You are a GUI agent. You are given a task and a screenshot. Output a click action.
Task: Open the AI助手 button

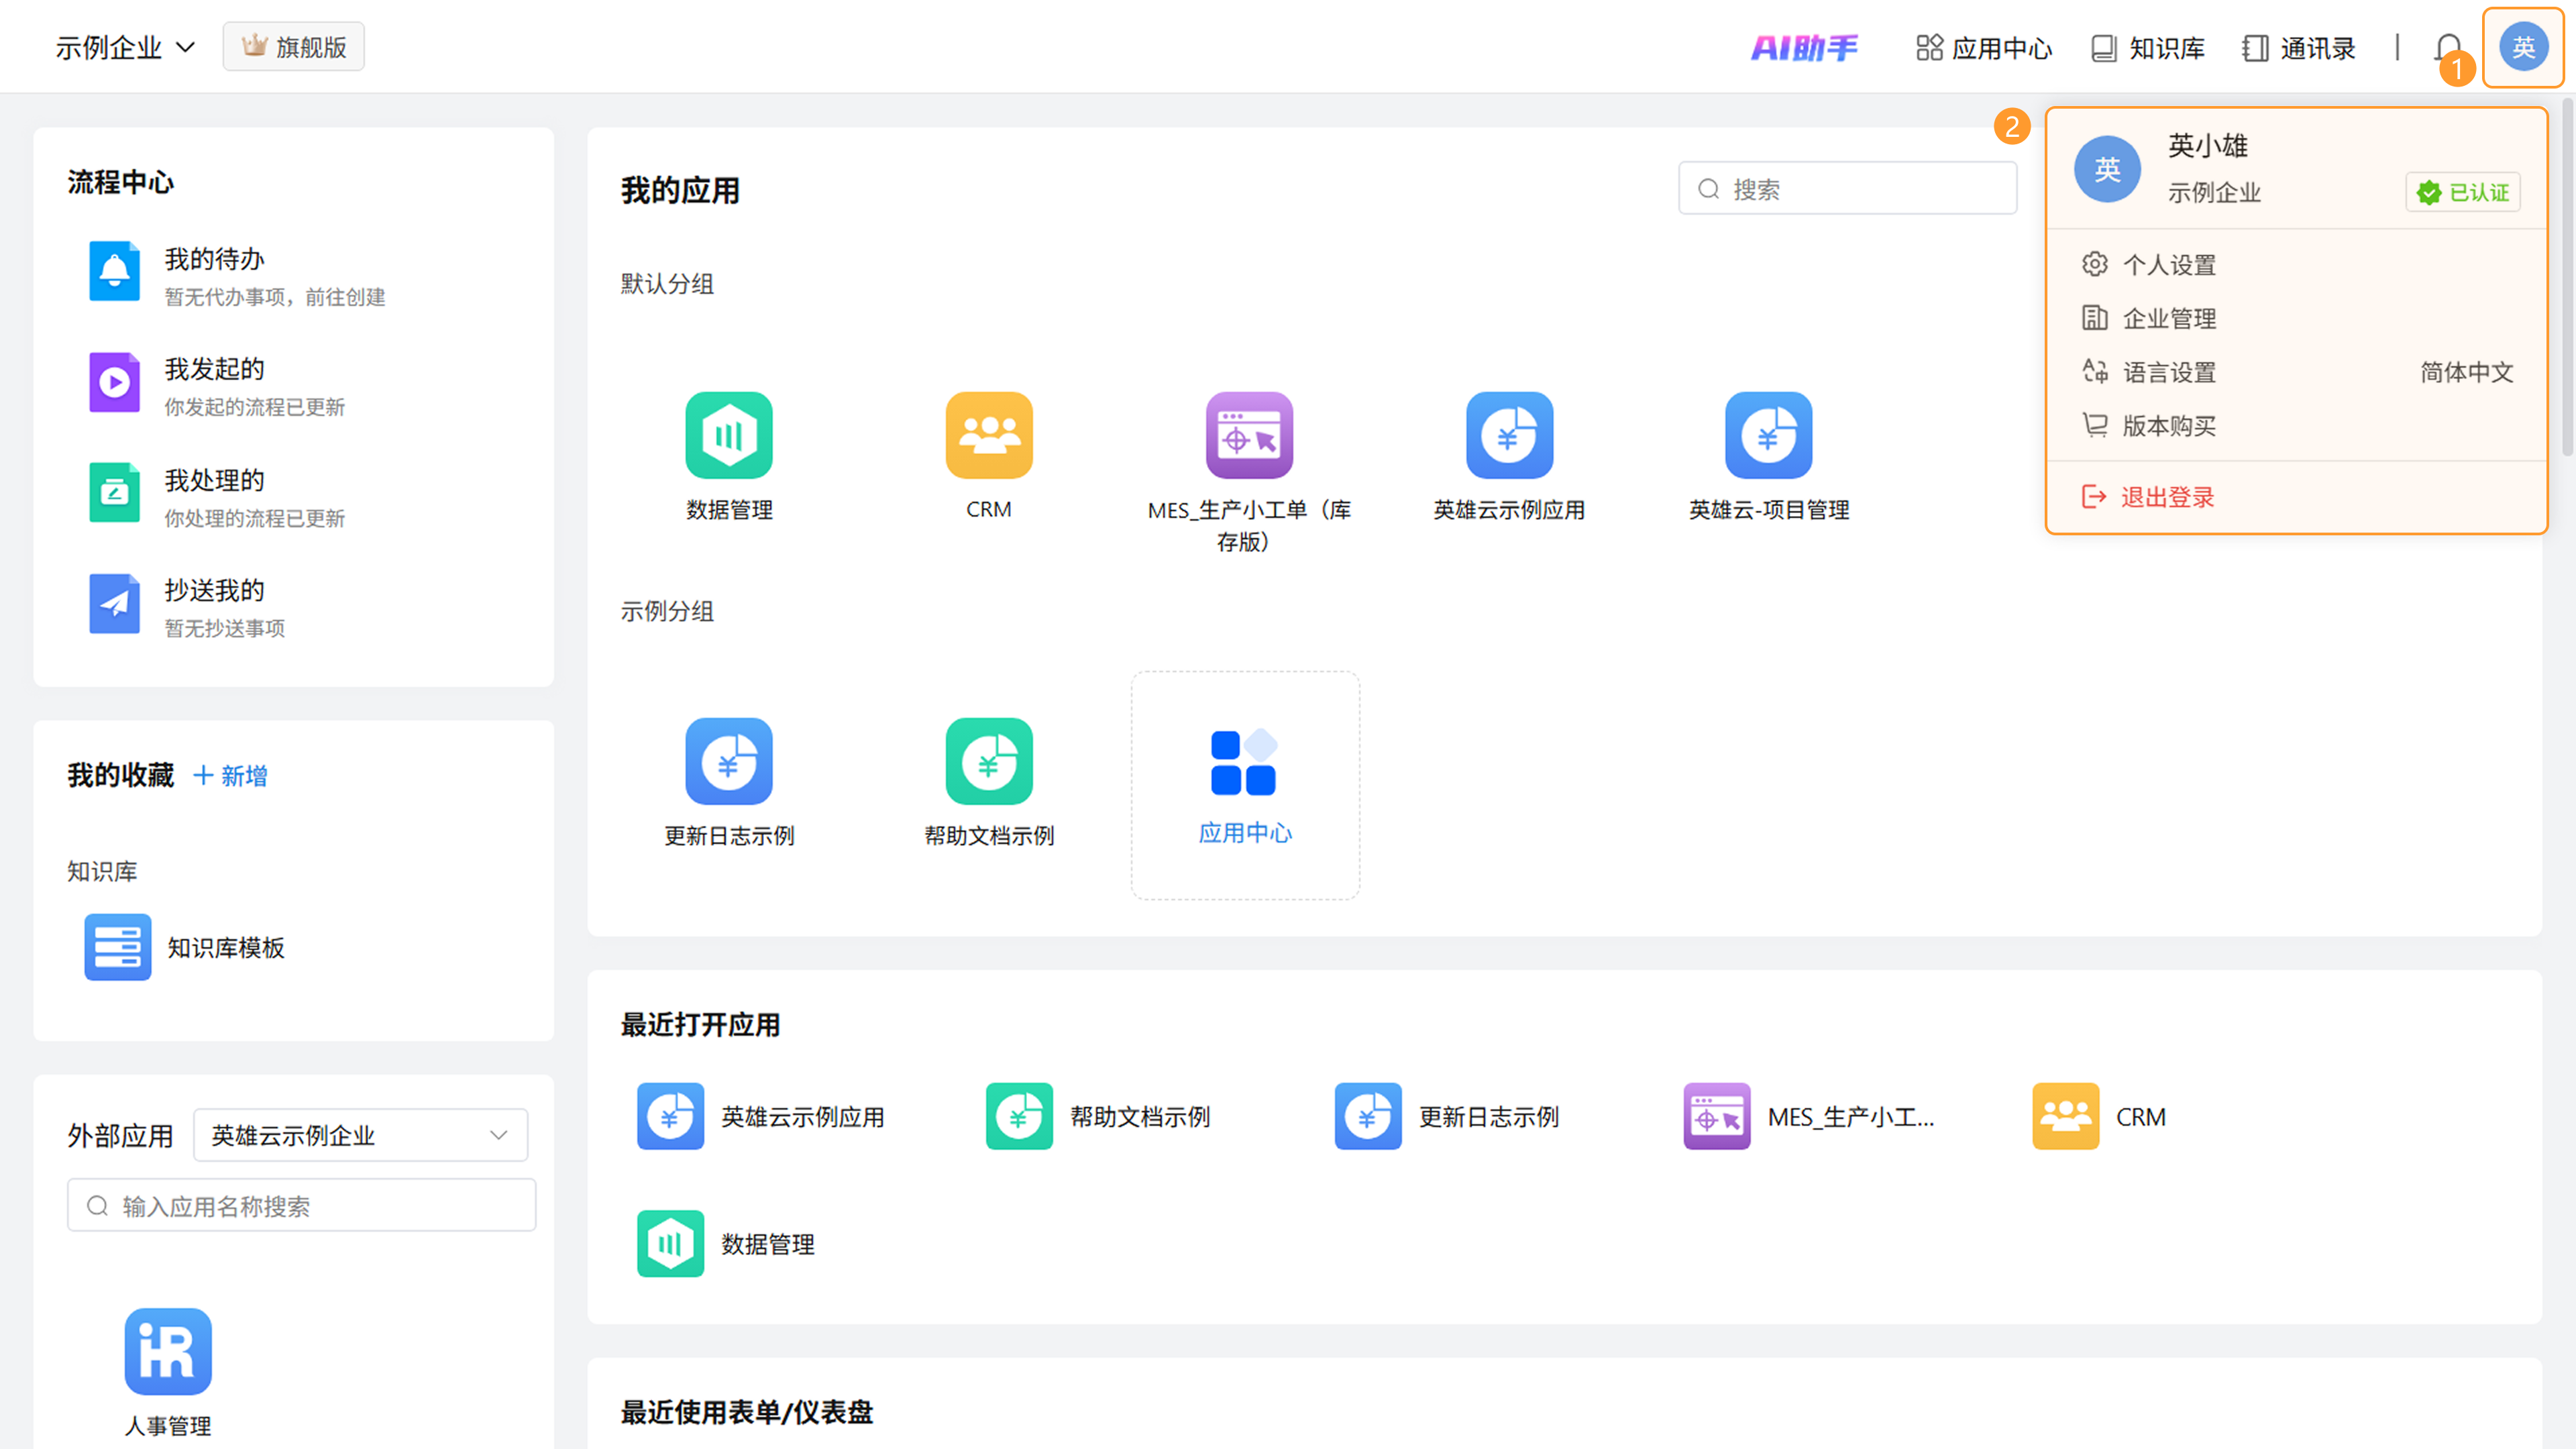[x=1803, y=47]
